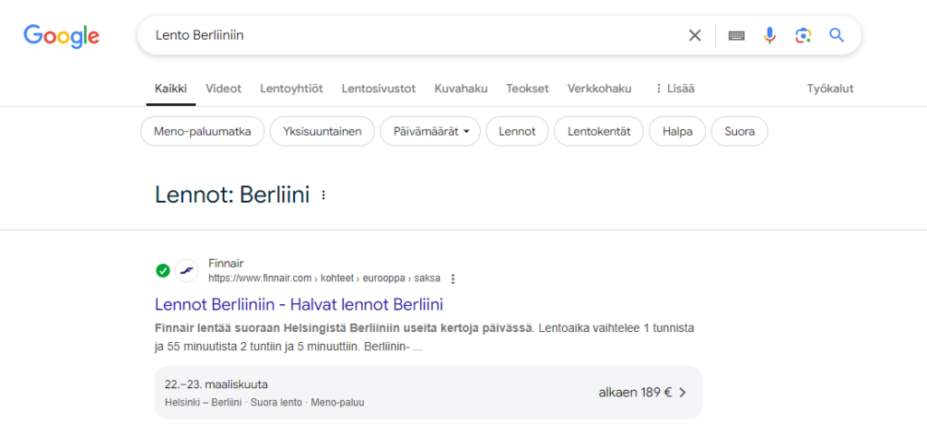
Task: Click the finnair.com breadcrumb URL
Action: 324,278
